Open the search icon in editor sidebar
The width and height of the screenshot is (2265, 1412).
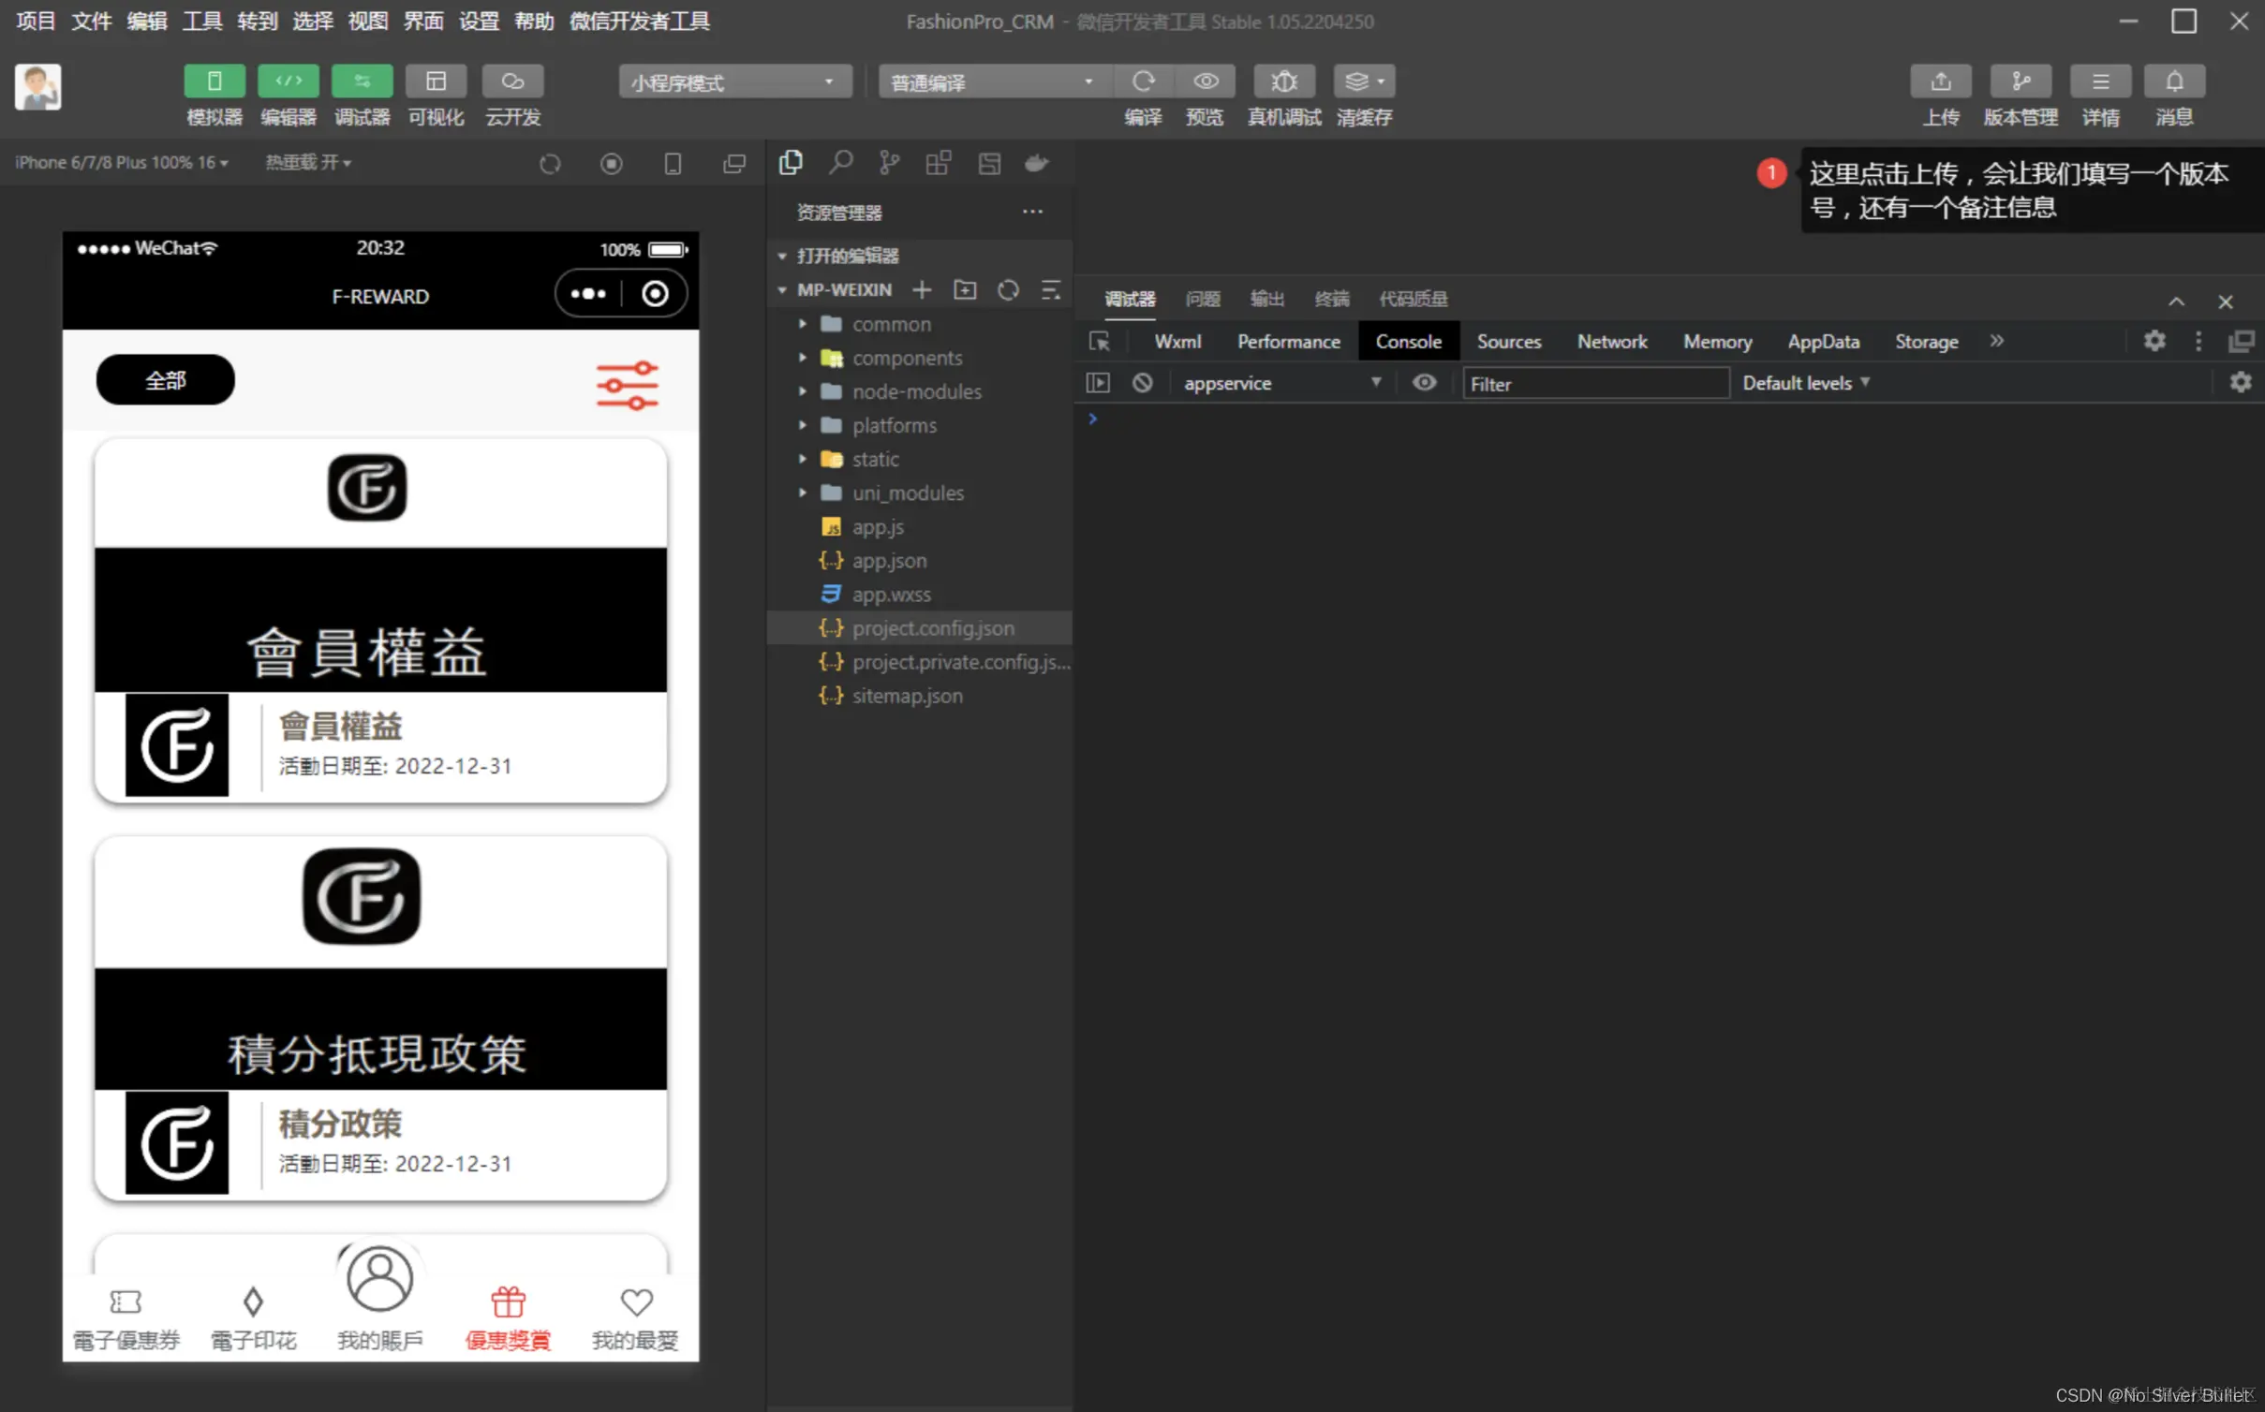[840, 163]
